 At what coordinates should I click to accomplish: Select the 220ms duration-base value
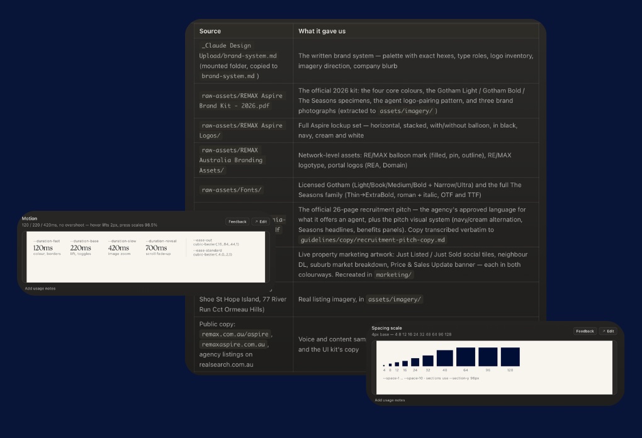pyautogui.click(x=81, y=248)
